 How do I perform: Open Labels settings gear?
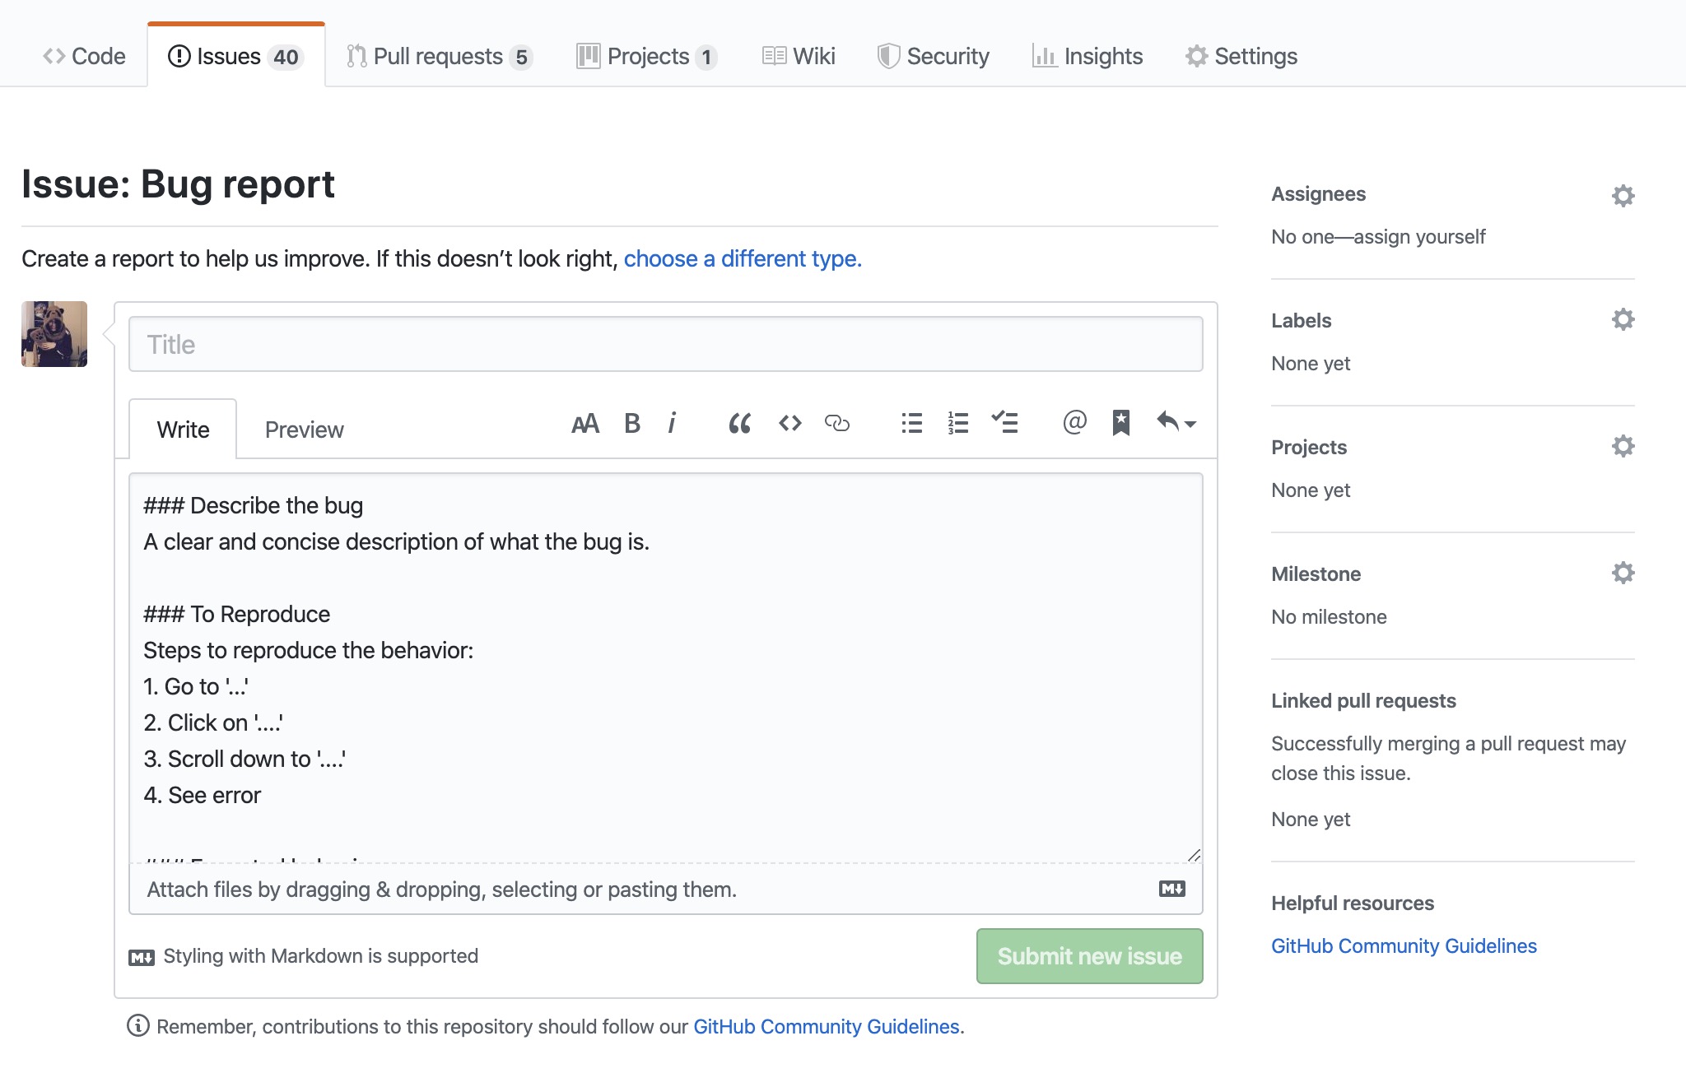[x=1622, y=322]
